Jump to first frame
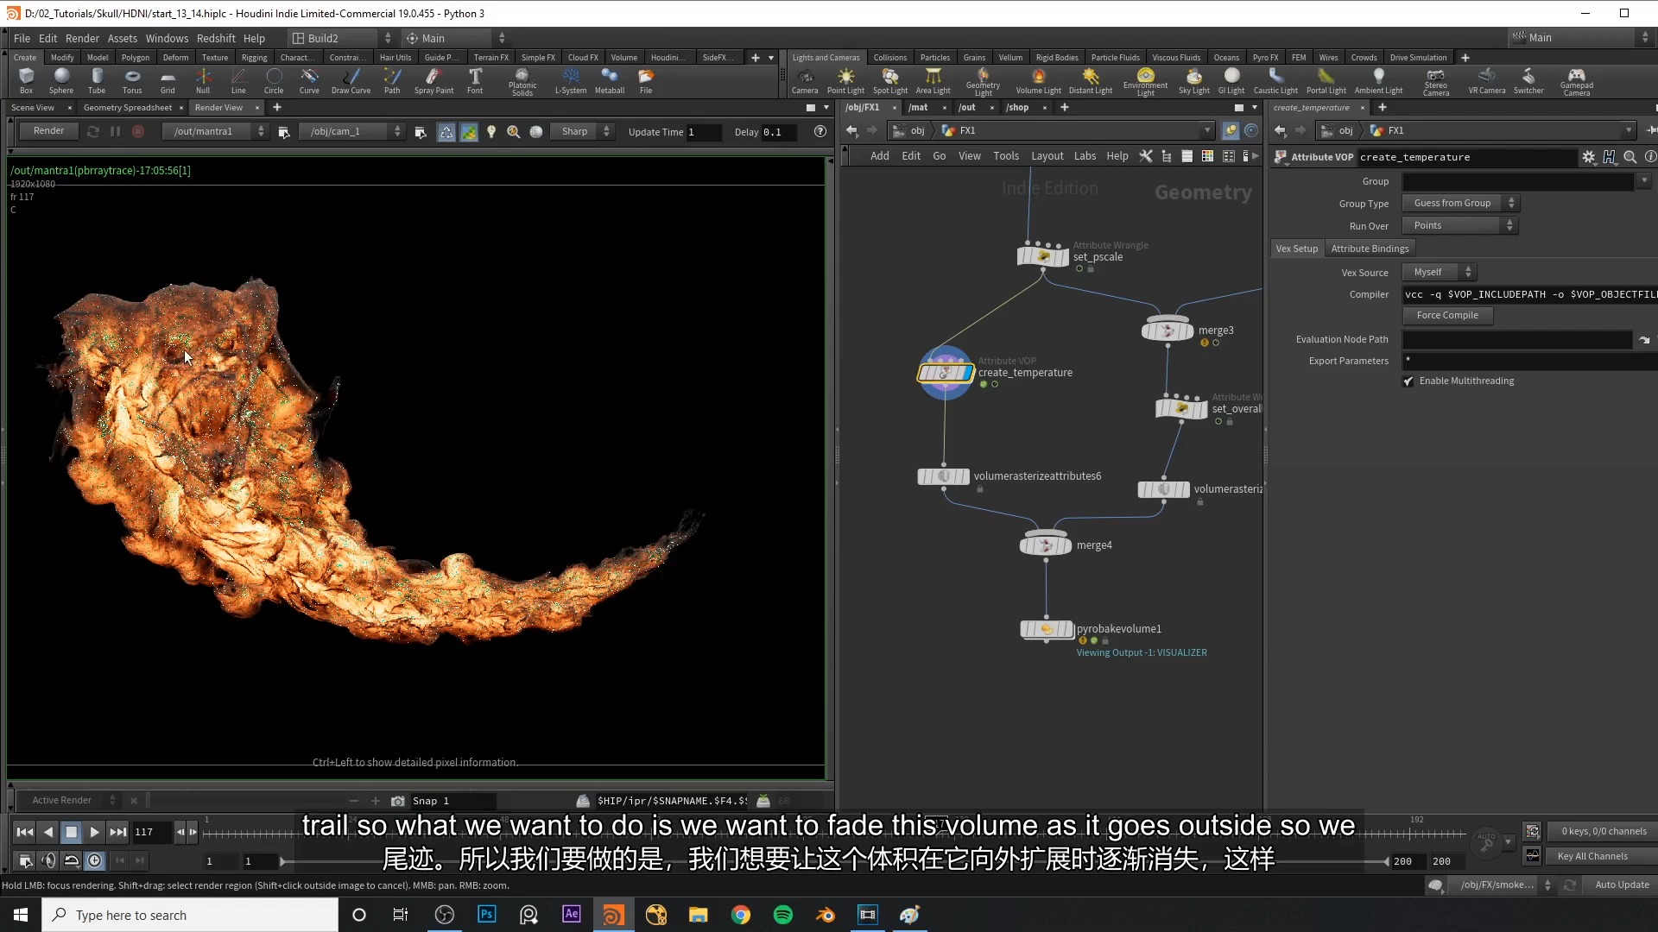This screenshot has height=932, width=1658. [25, 832]
